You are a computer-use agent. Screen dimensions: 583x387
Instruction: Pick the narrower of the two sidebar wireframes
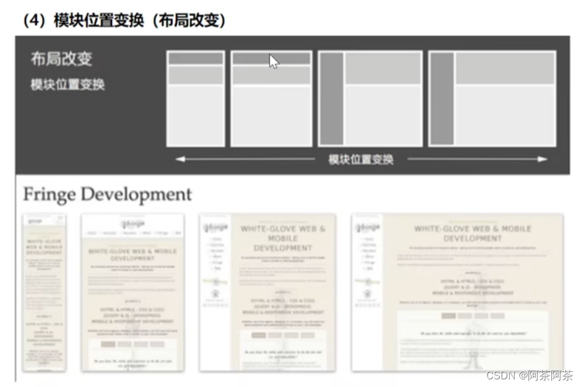click(370, 99)
